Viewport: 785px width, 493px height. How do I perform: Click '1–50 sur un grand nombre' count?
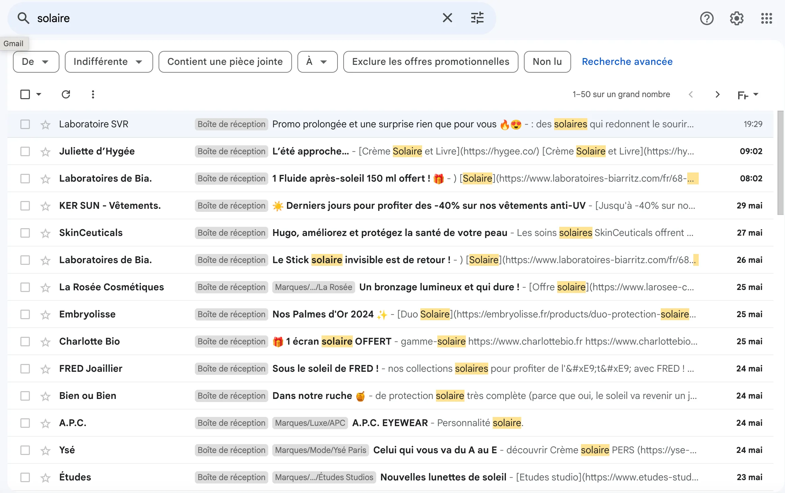pos(621,94)
